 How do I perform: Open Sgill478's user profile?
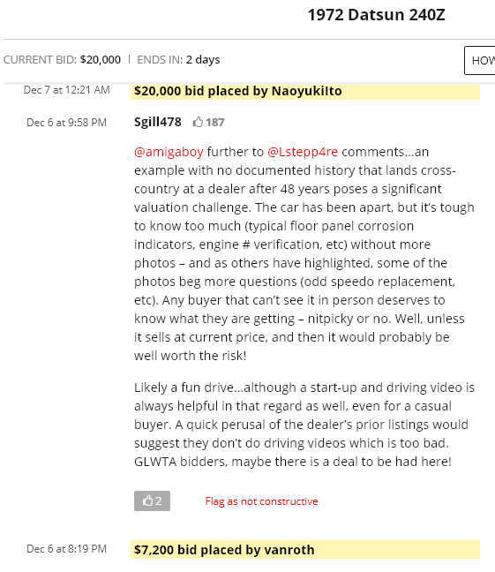[158, 122]
